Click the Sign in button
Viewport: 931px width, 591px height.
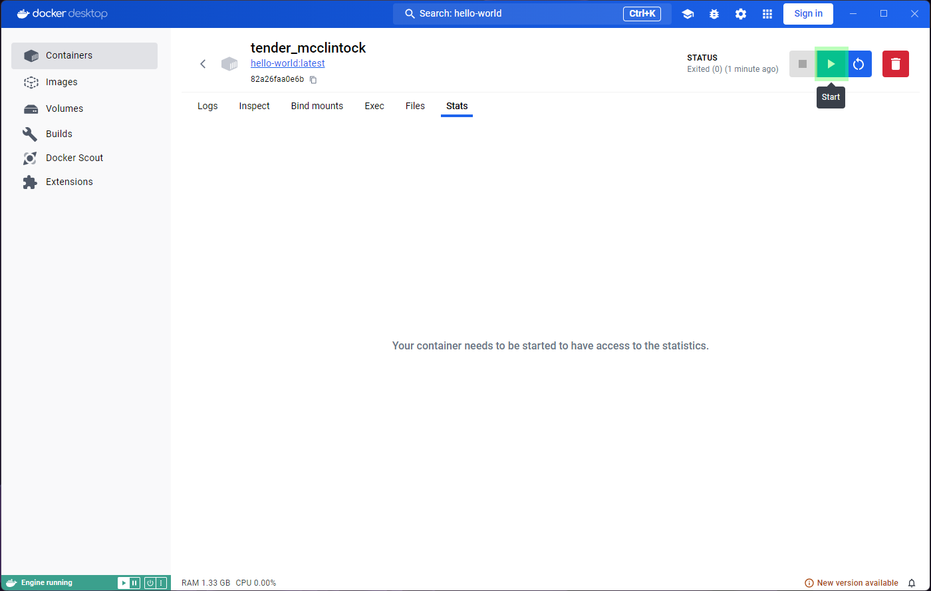pos(808,14)
